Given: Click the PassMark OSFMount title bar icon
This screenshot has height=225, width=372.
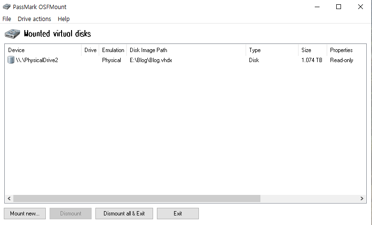Looking at the screenshot, I should pyautogui.click(x=7, y=7).
